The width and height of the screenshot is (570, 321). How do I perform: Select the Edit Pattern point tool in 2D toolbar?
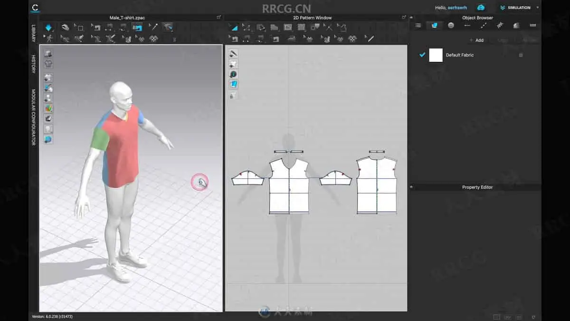tap(247, 27)
